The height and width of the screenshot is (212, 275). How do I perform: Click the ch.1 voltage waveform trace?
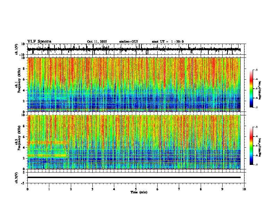(134, 50)
